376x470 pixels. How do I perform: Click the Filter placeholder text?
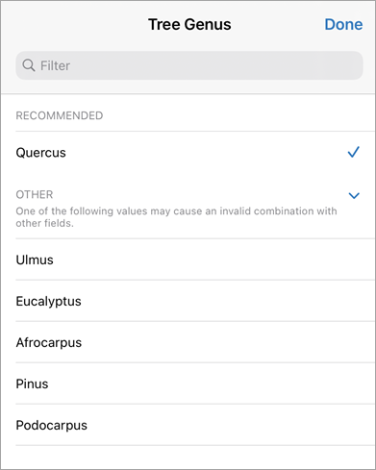(55, 65)
